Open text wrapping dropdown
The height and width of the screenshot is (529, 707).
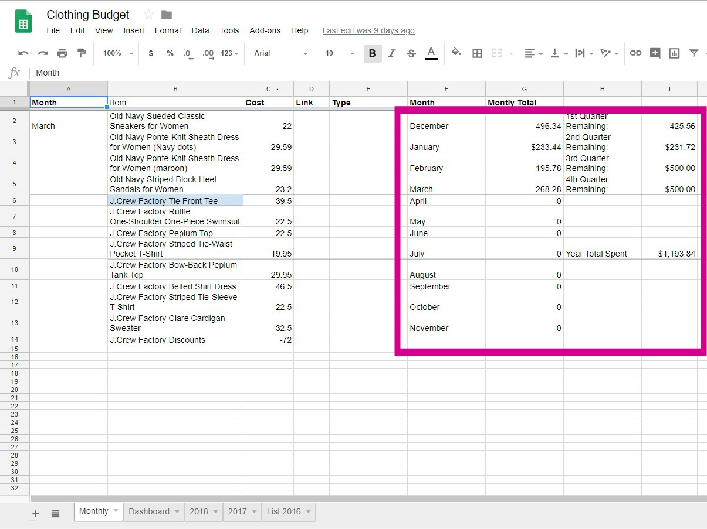(x=583, y=53)
